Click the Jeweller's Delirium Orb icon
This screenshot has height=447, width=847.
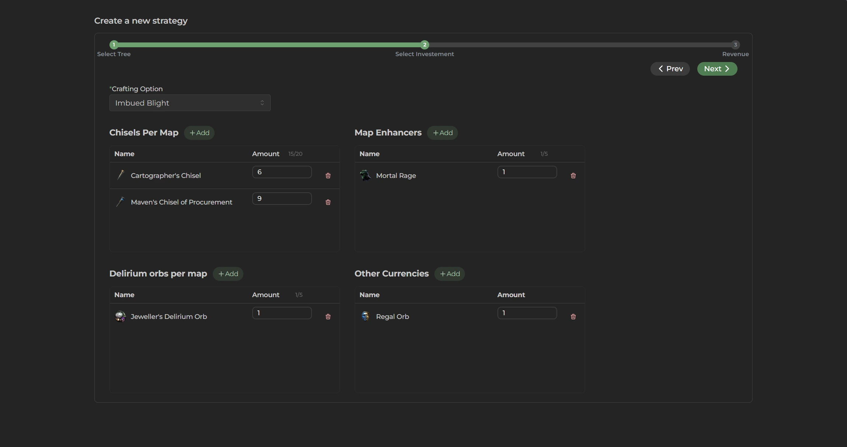tap(120, 317)
